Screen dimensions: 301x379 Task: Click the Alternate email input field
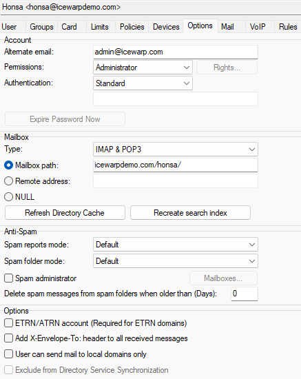click(176, 52)
